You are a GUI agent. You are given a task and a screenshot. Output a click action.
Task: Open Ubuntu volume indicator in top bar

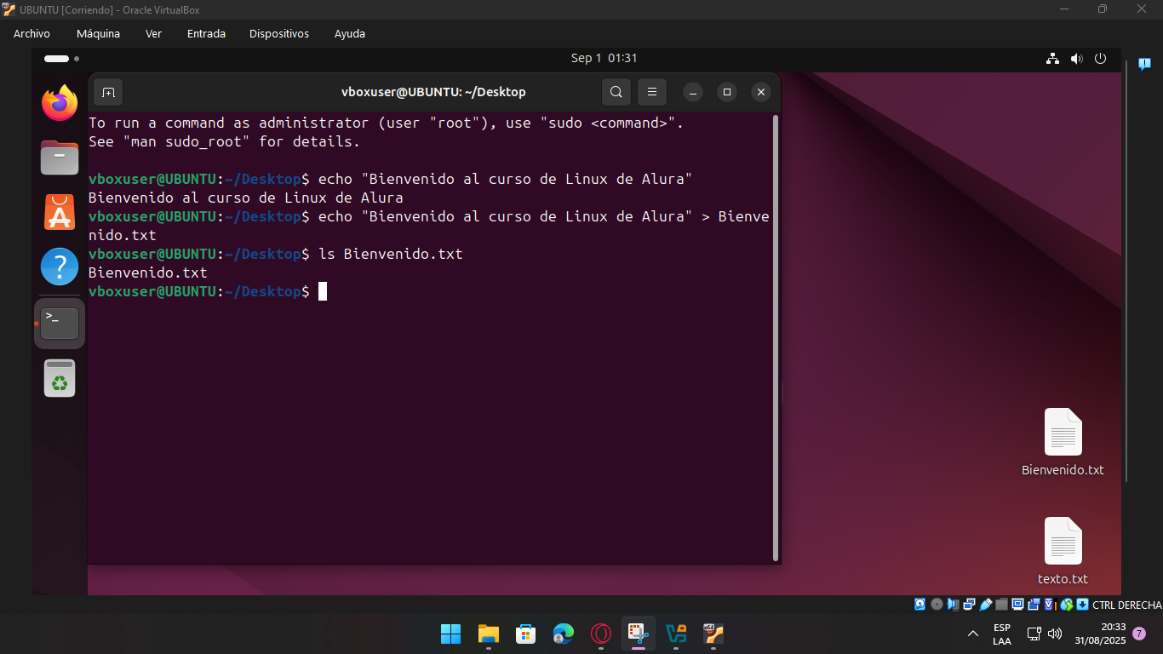[1076, 59]
